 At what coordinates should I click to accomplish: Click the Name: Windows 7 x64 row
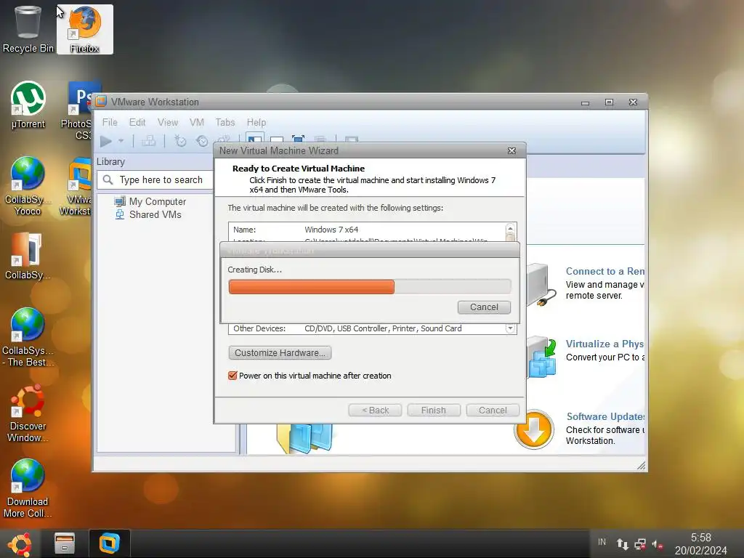367,230
